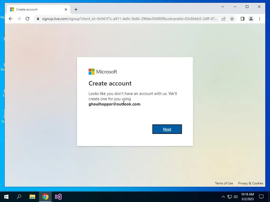Go back using the browser back arrow
Image resolution: width=270 pixels, height=202 pixels.
tap(11, 19)
